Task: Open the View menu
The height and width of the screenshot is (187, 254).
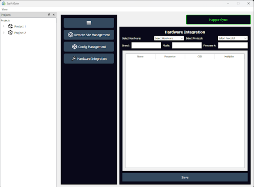Action: point(4,9)
